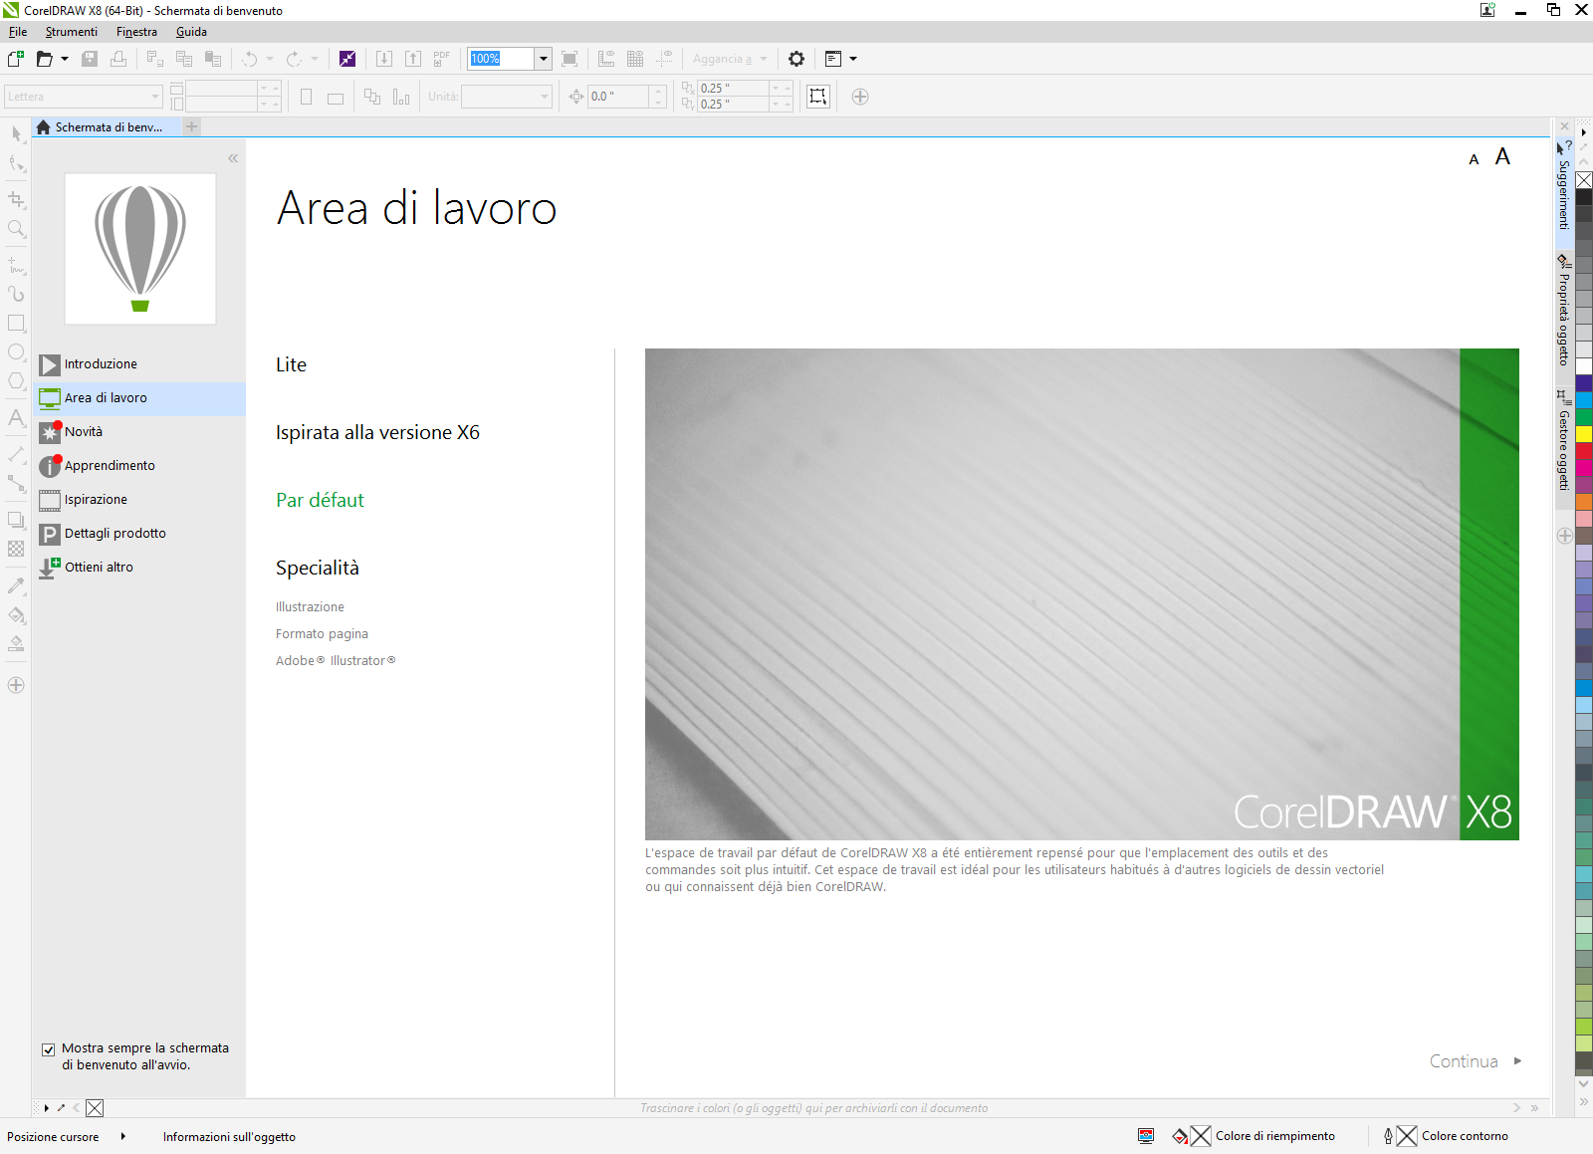1593x1154 pixels.
Task: Go to Introduzione page
Action: click(x=139, y=364)
